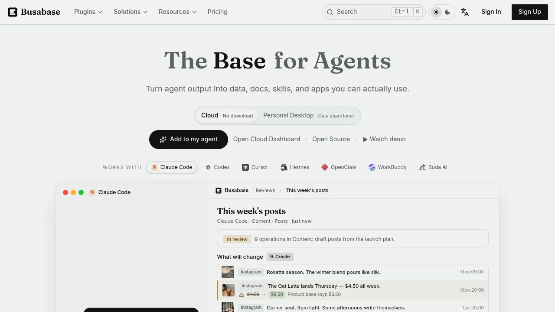The width and height of the screenshot is (555, 312).
Task: Click the $6.50 corrected price tag
Action: (x=277, y=295)
